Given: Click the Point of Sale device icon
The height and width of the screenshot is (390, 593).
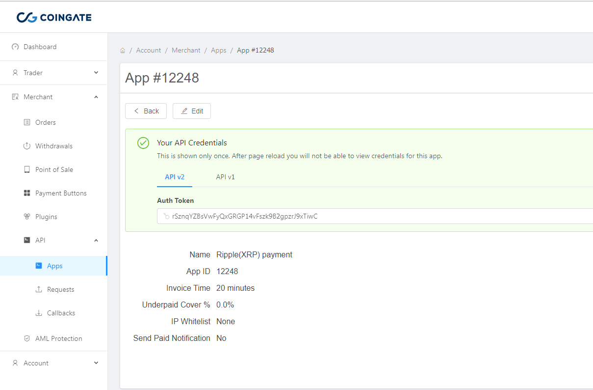Looking at the screenshot, I should click(27, 169).
